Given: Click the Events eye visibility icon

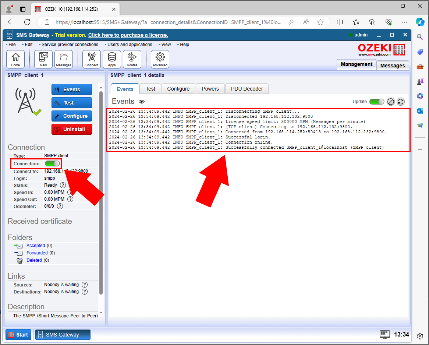Looking at the screenshot, I should coord(141,102).
